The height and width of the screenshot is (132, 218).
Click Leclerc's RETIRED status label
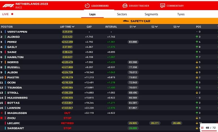(x=67, y=123)
